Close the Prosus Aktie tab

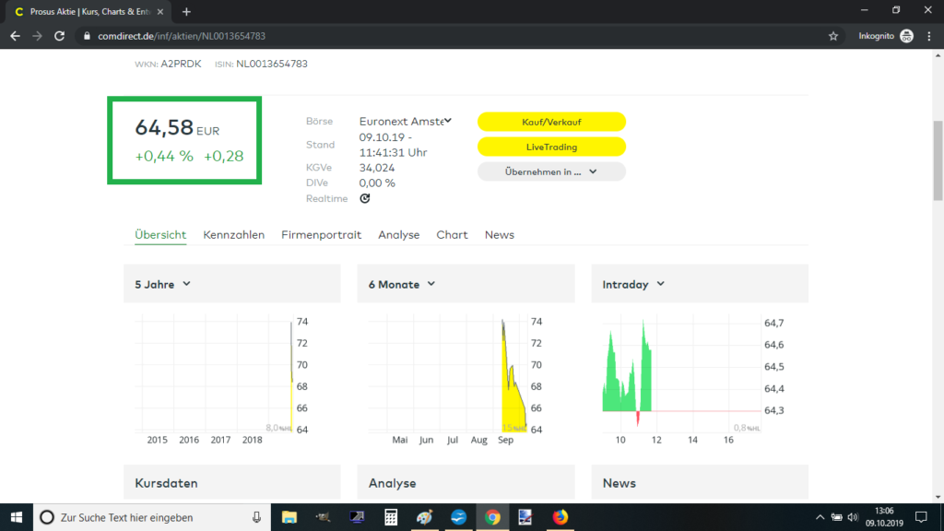tap(160, 11)
